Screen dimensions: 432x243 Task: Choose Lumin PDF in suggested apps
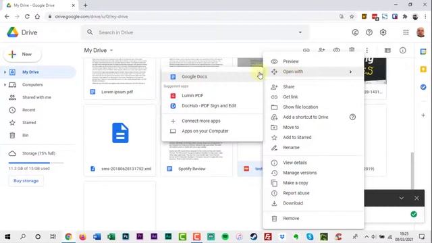coord(212,96)
